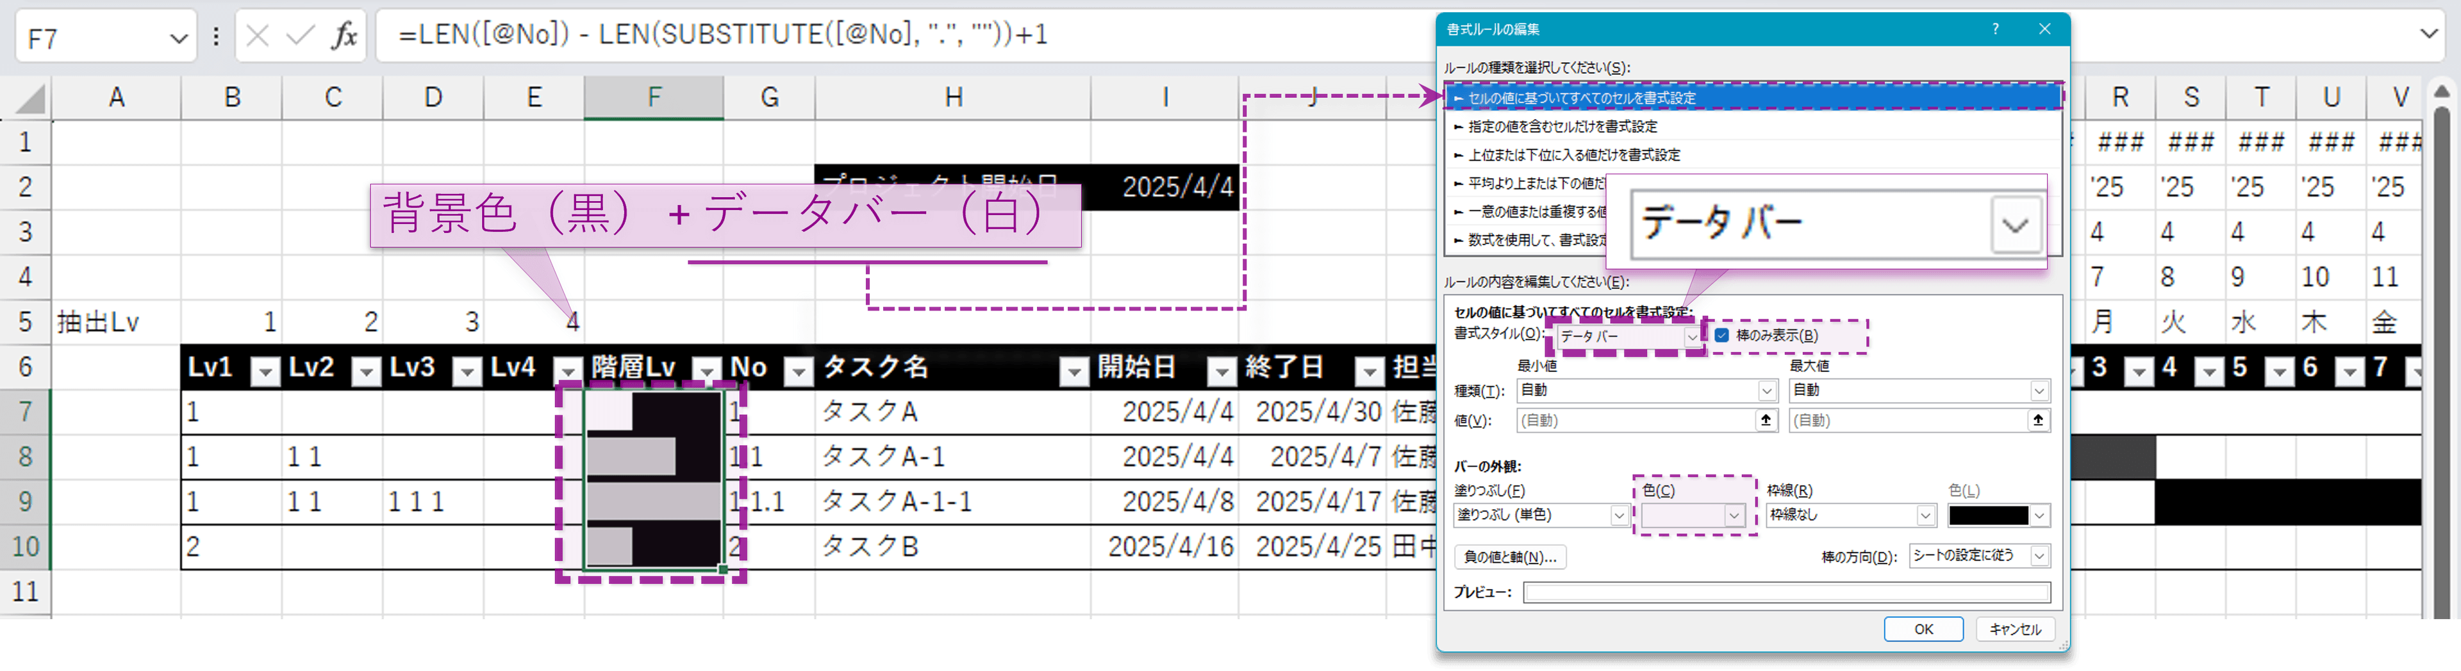Screen dimensions: 2461x671
Task: Click the collapse dialog arrow beside minimum 値(V)
Action: [x=1768, y=420]
